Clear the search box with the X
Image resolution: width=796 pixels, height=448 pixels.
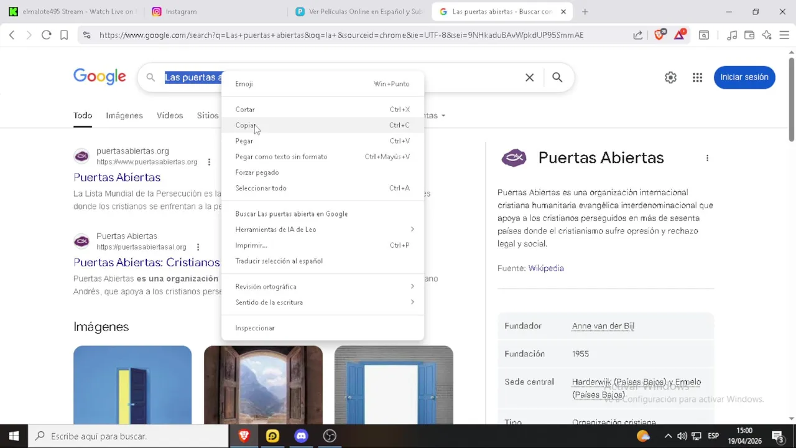529,77
